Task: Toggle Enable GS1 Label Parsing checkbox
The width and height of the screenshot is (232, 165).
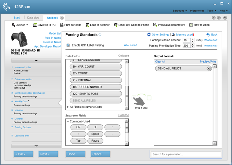Action: pos(68,45)
